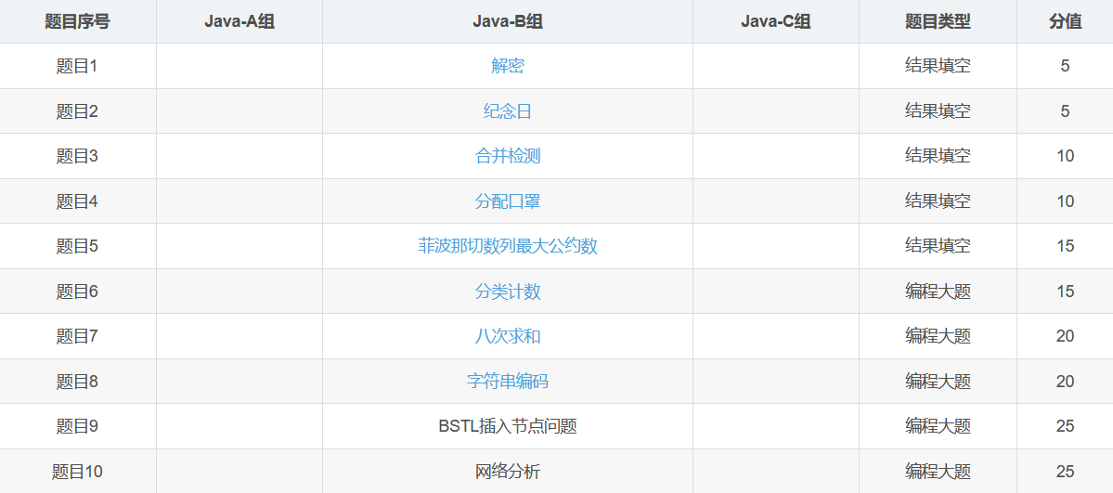
Task: Click 结果填空 in the 题目4 row
Action: (938, 201)
